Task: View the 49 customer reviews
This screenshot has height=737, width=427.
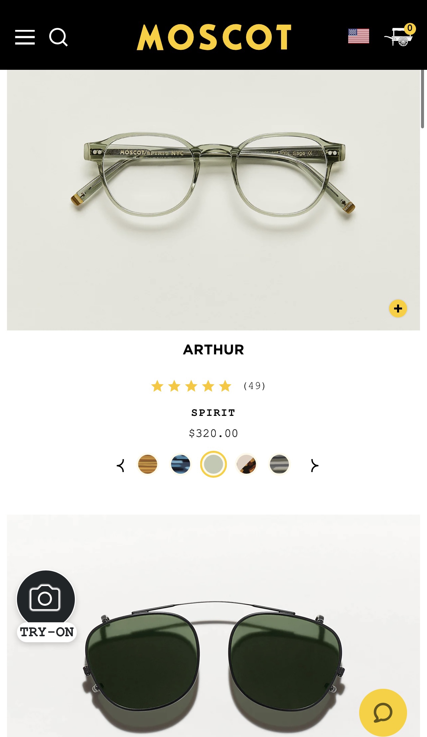Action: pyautogui.click(x=254, y=386)
